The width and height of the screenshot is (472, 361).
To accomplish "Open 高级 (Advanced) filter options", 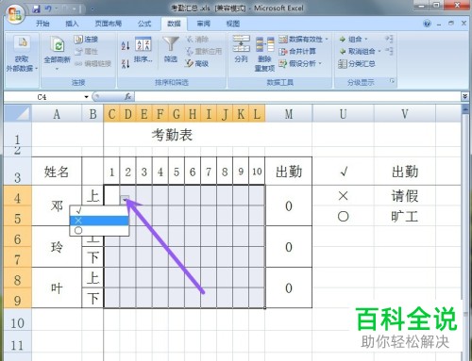I will (x=197, y=64).
